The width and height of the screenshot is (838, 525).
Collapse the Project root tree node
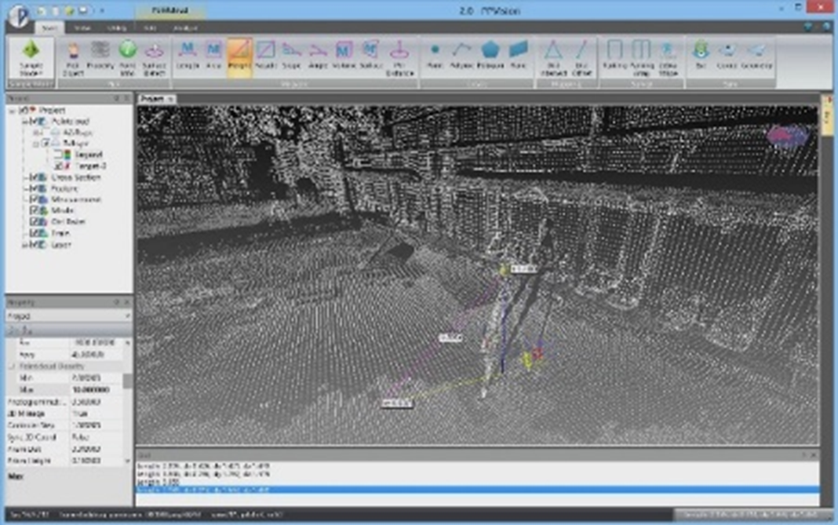(x=12, y=111)
